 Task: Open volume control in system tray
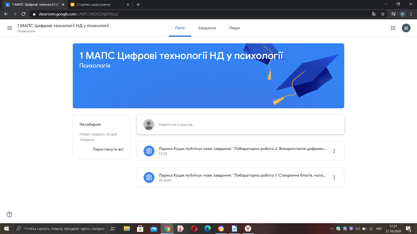358,229
